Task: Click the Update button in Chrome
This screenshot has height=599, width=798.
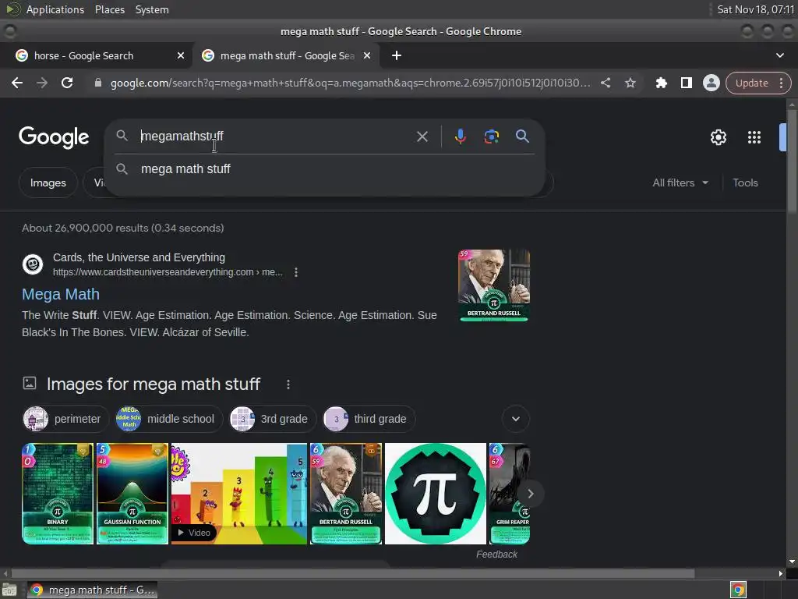Action: click(x=751, y=83)
